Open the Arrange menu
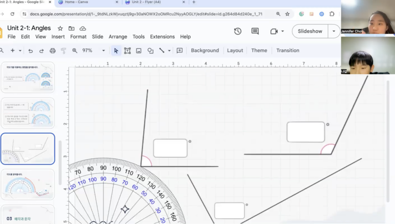395x224 pixels. [118, 37]
